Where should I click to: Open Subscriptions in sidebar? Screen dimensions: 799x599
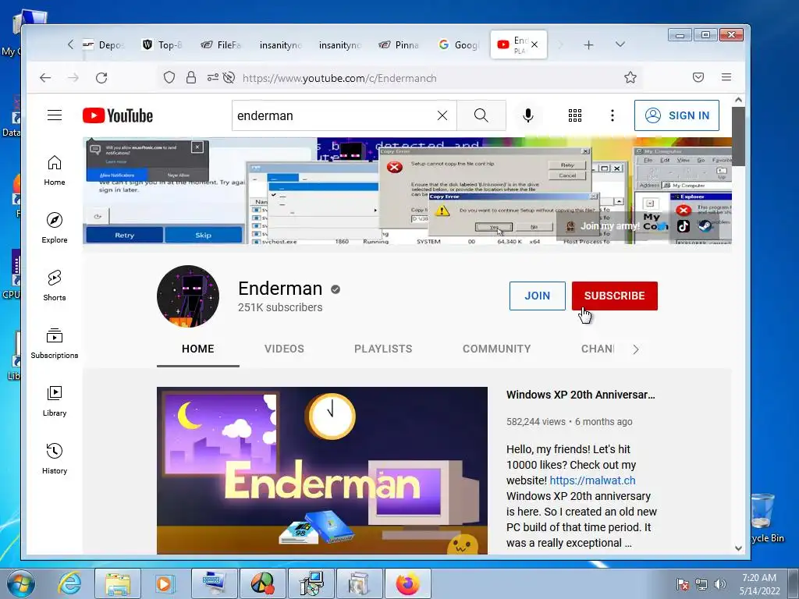pyautogui.click(x=55, y=344)
